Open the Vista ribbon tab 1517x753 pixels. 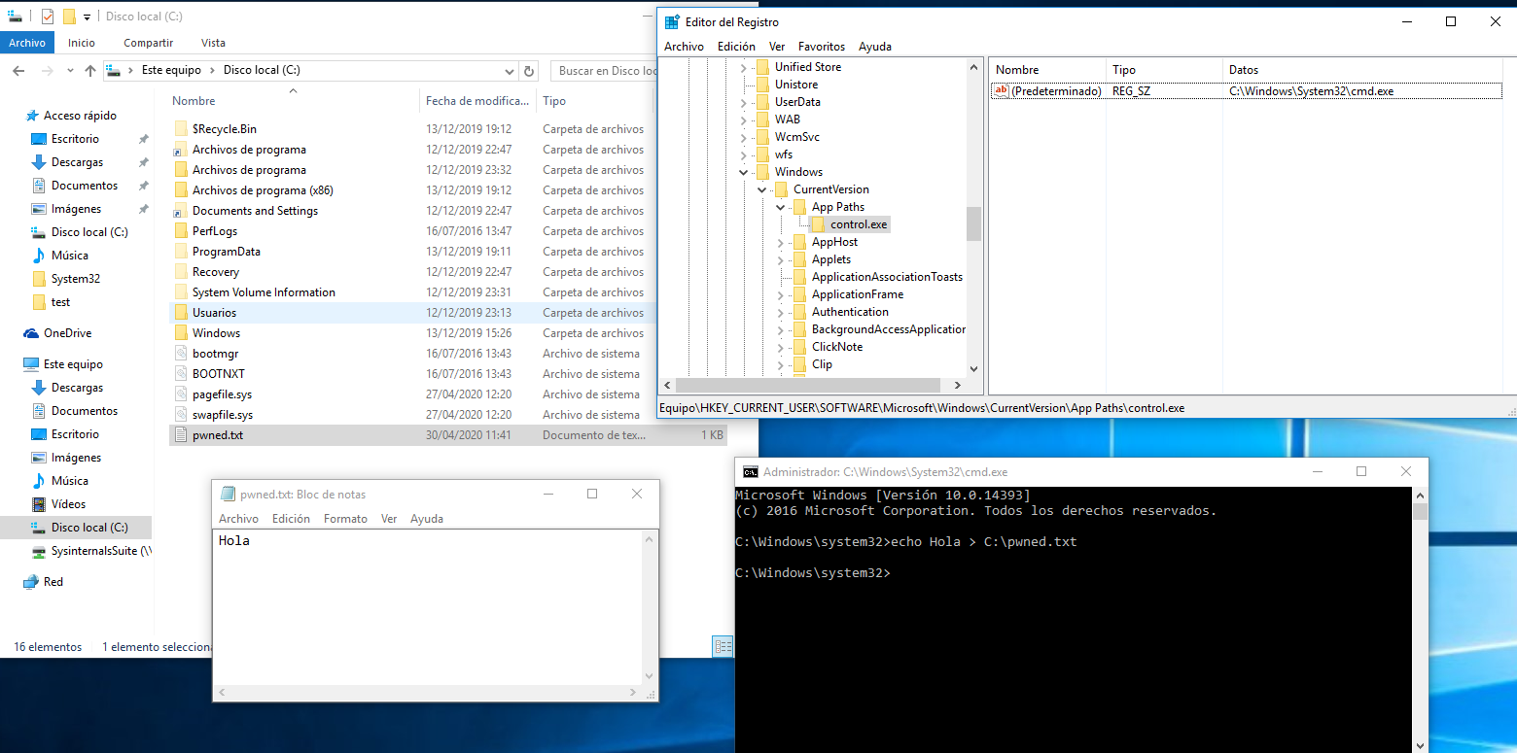[x=213, y=43]
